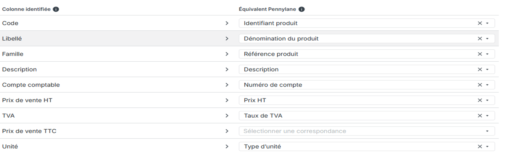This screenshot has height=153, width=507.
Task: Expand the Taux de TVA dropdown arrow
Action: tap(487, 116)
